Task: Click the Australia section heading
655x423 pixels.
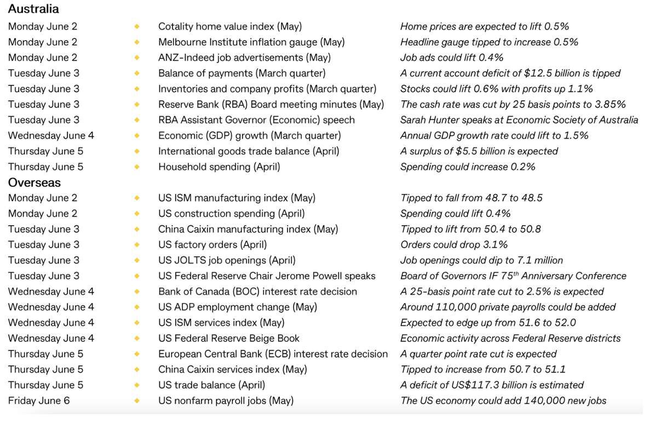Action: (33, 9)
